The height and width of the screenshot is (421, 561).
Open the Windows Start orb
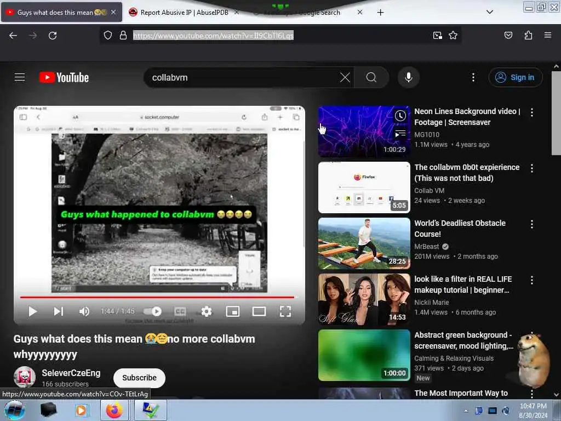pos(15,410)
